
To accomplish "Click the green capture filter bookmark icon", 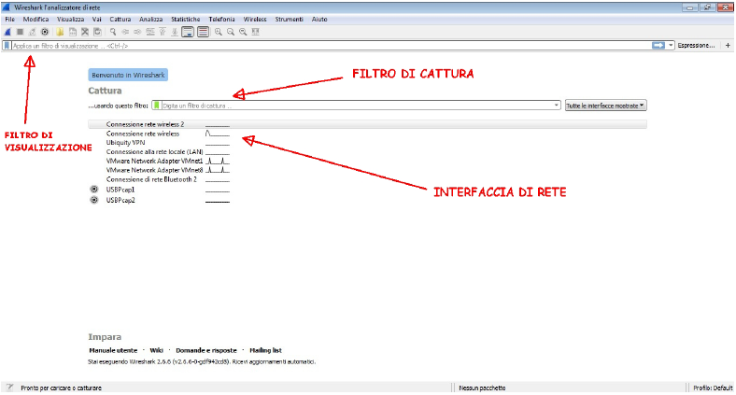I will (157, 106).
